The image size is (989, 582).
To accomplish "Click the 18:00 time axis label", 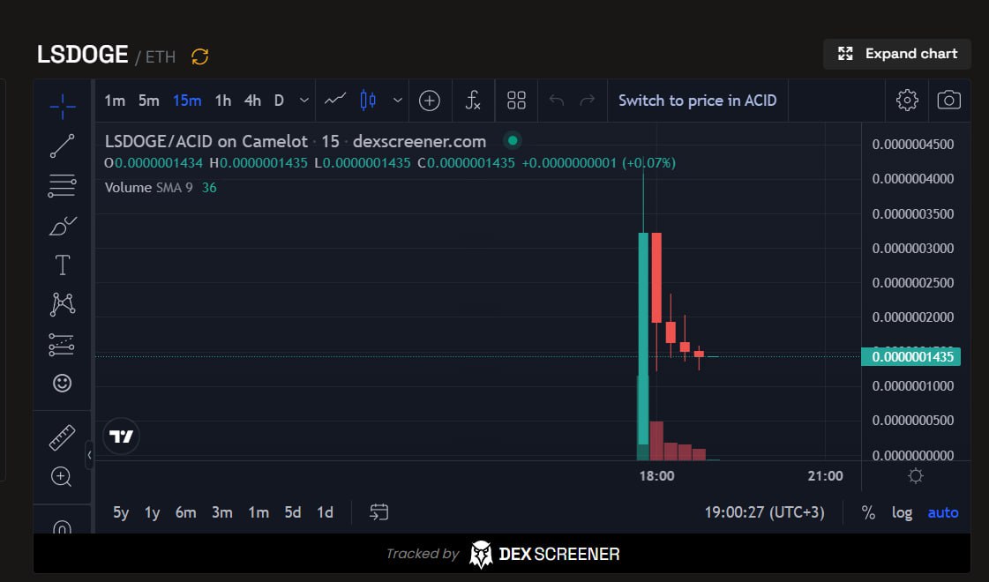I will [656, 476].
